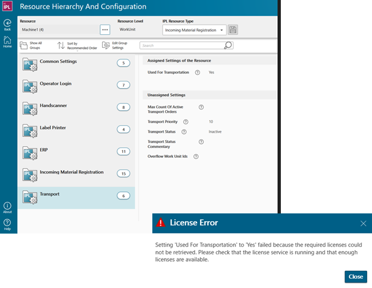The width and height of the screenshot is (372, 288).
Task: Click the Back arrow icon in sidebar
Action: click(x=7, y=23)
